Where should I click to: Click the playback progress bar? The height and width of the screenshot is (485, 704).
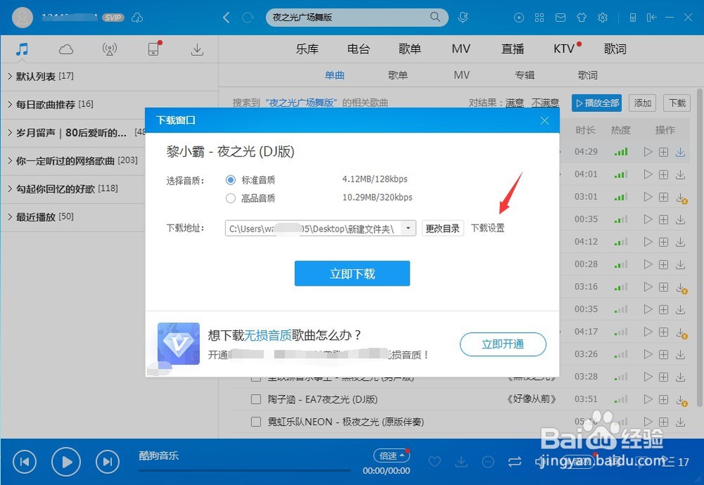245,471
